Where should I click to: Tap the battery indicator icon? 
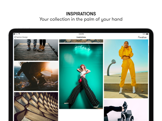[x=147, y=34]
